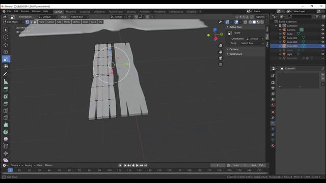Click the zoom view magnifier icon
Viewport: 326px width, 183px height.
[x=221, y=46]
